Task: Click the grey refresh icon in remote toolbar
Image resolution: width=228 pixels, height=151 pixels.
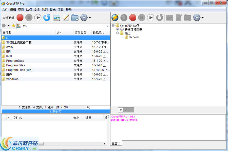Action: tap(160, 17)
